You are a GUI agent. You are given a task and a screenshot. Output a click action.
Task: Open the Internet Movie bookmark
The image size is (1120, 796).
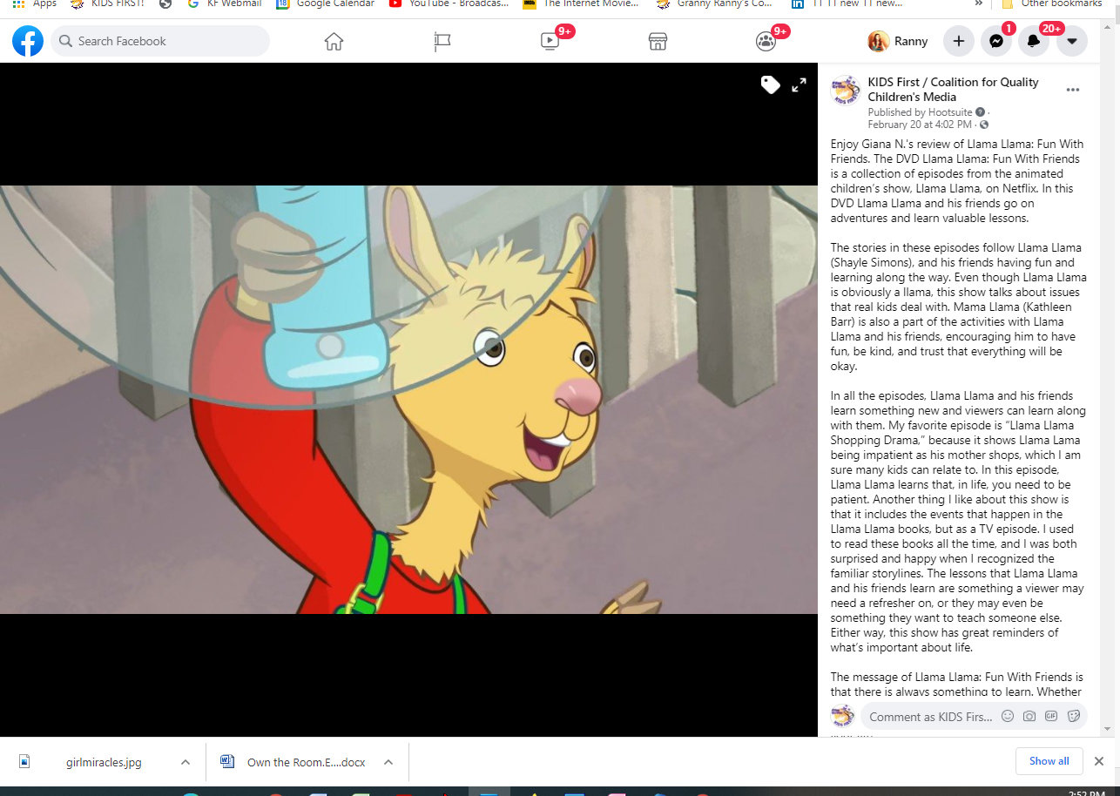point(581,3)
